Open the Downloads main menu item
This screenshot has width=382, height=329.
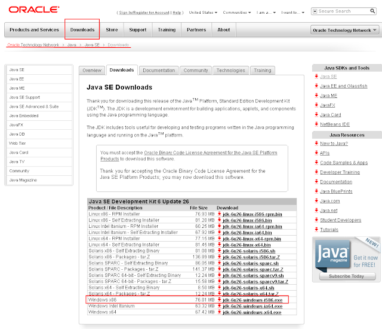click(82, 30)
